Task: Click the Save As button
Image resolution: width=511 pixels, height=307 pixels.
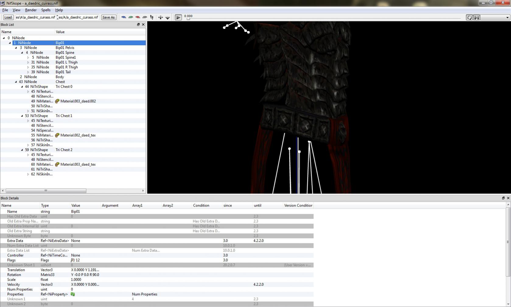Action: click(x=108, y=17)
